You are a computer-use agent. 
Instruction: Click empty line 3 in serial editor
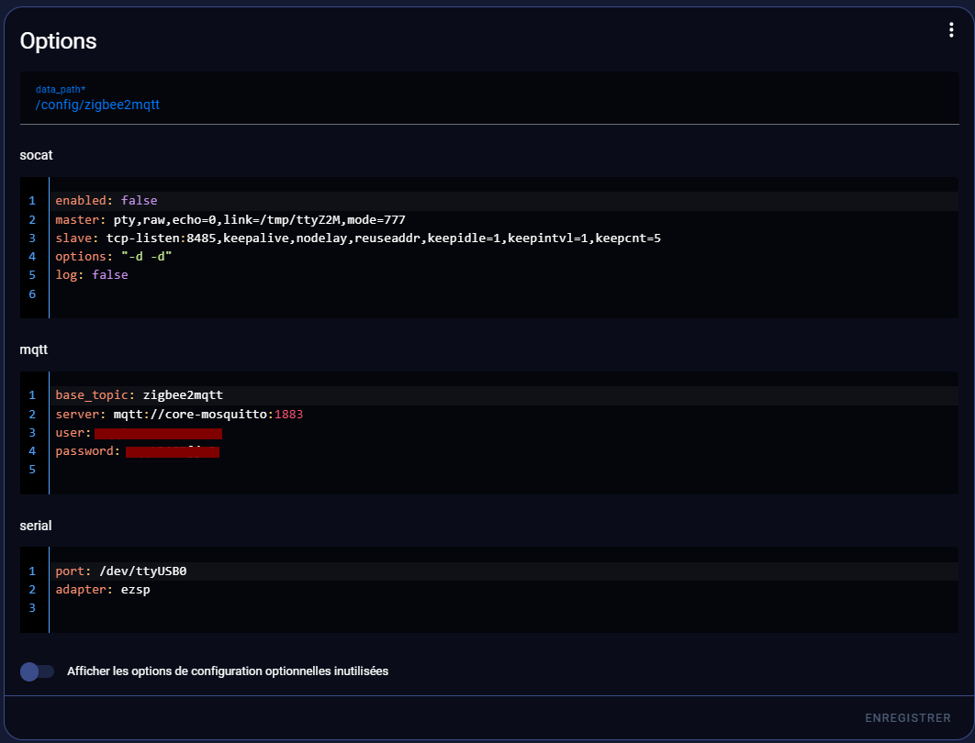pyautogui.click(x=504, y=608)
